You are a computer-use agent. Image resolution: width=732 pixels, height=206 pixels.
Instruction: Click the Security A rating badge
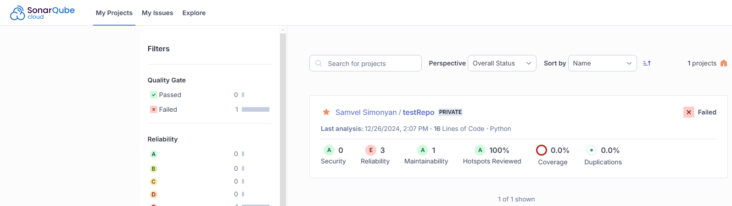pyautogui.click(x=329, y=150)
